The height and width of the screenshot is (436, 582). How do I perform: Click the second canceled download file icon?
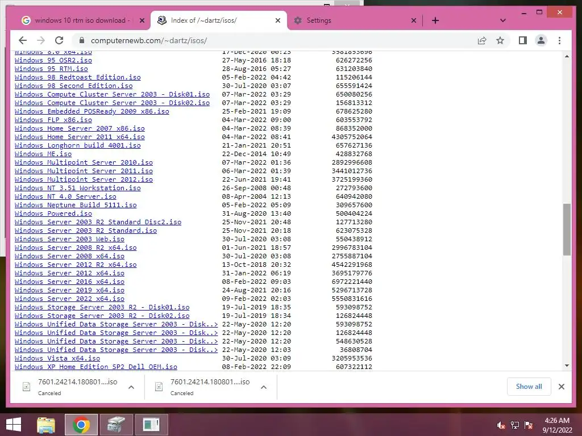(x=159, y=387)
